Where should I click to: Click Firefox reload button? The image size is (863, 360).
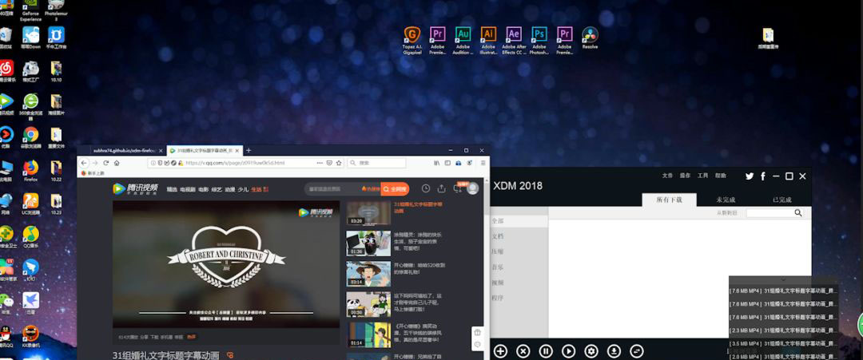pyautogui.click(x=105, y=163)
